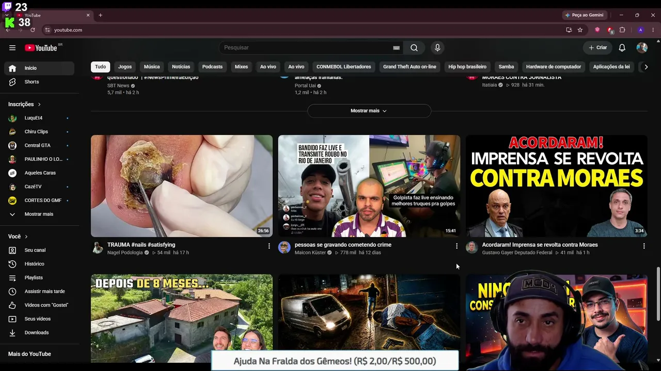Go back with the browser back arrow
The image size is (661, 371).
pyautogui.click(x=8, y=30)
